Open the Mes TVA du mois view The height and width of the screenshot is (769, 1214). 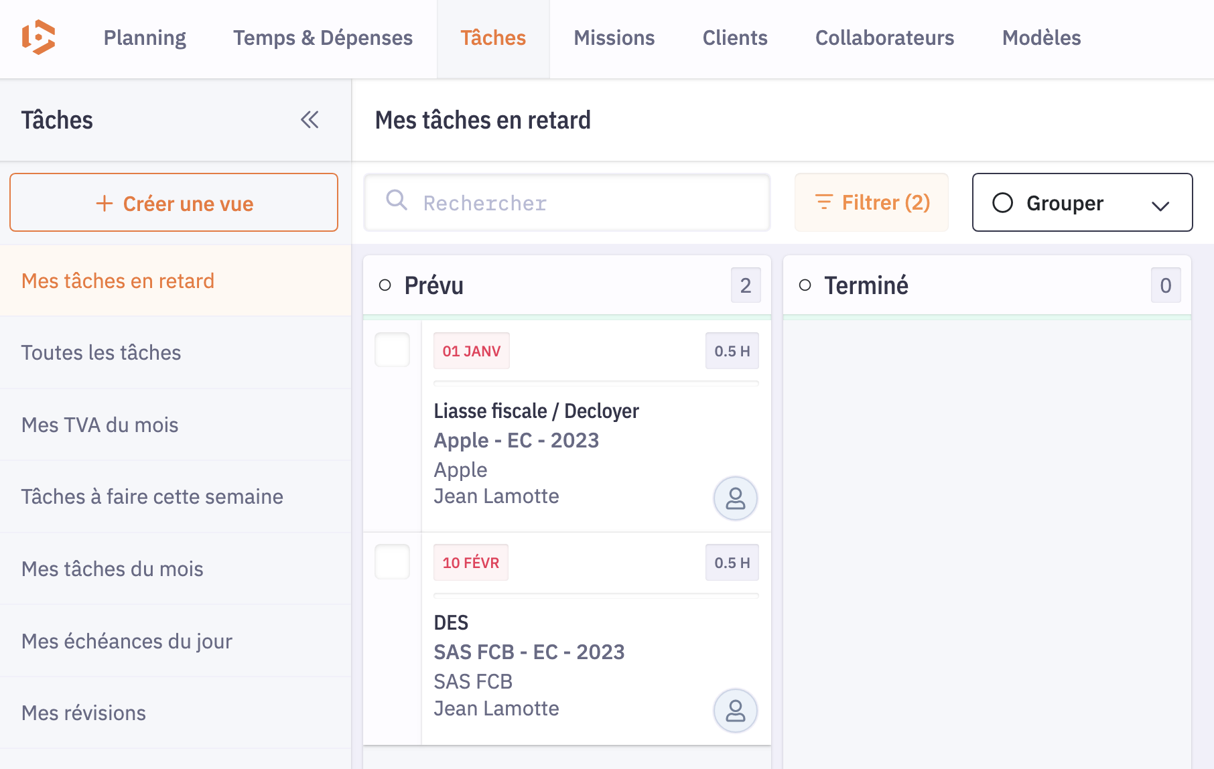99,425
